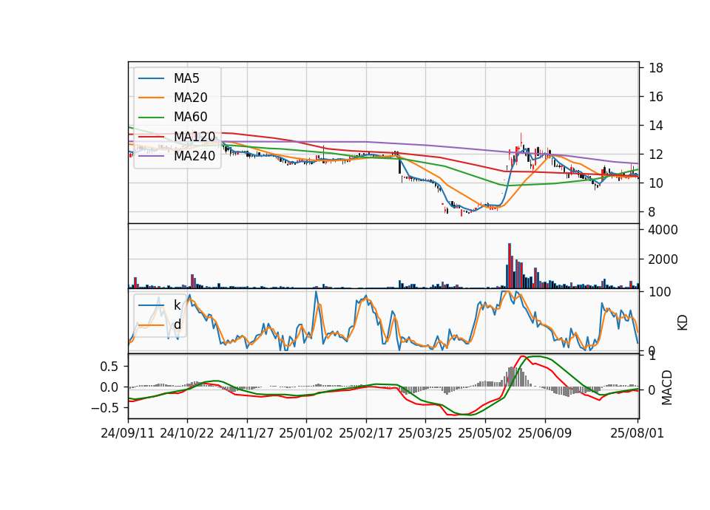
Task: Click the KD axis title
Action: tap(683, 323)
